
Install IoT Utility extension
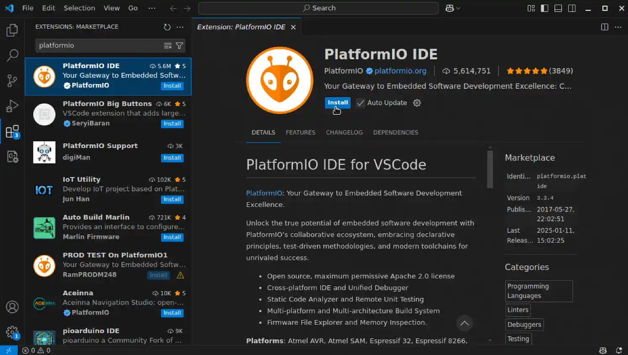172,199
